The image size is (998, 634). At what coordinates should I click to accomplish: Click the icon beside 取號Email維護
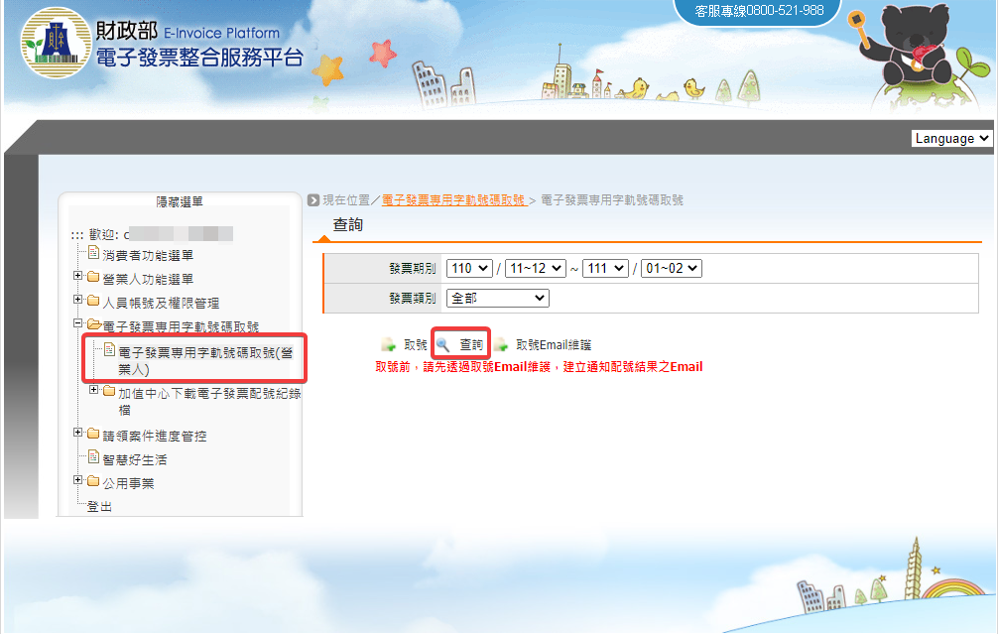pos(501,345)
